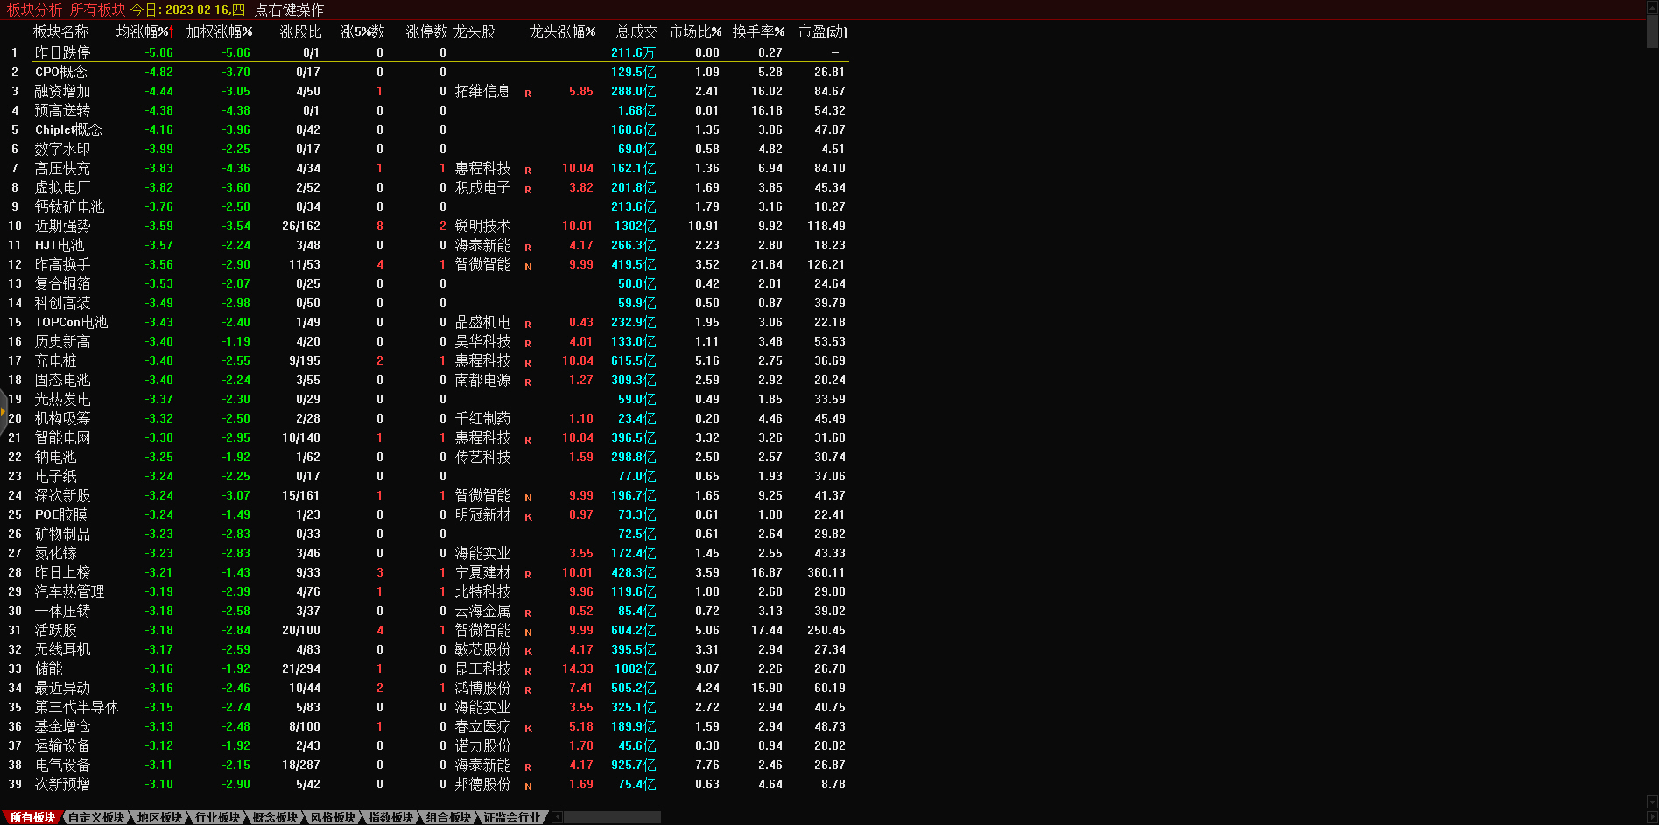
Task: Open leading stock 惠程科技 in 高压快充 row
Action: click(482, 168)
